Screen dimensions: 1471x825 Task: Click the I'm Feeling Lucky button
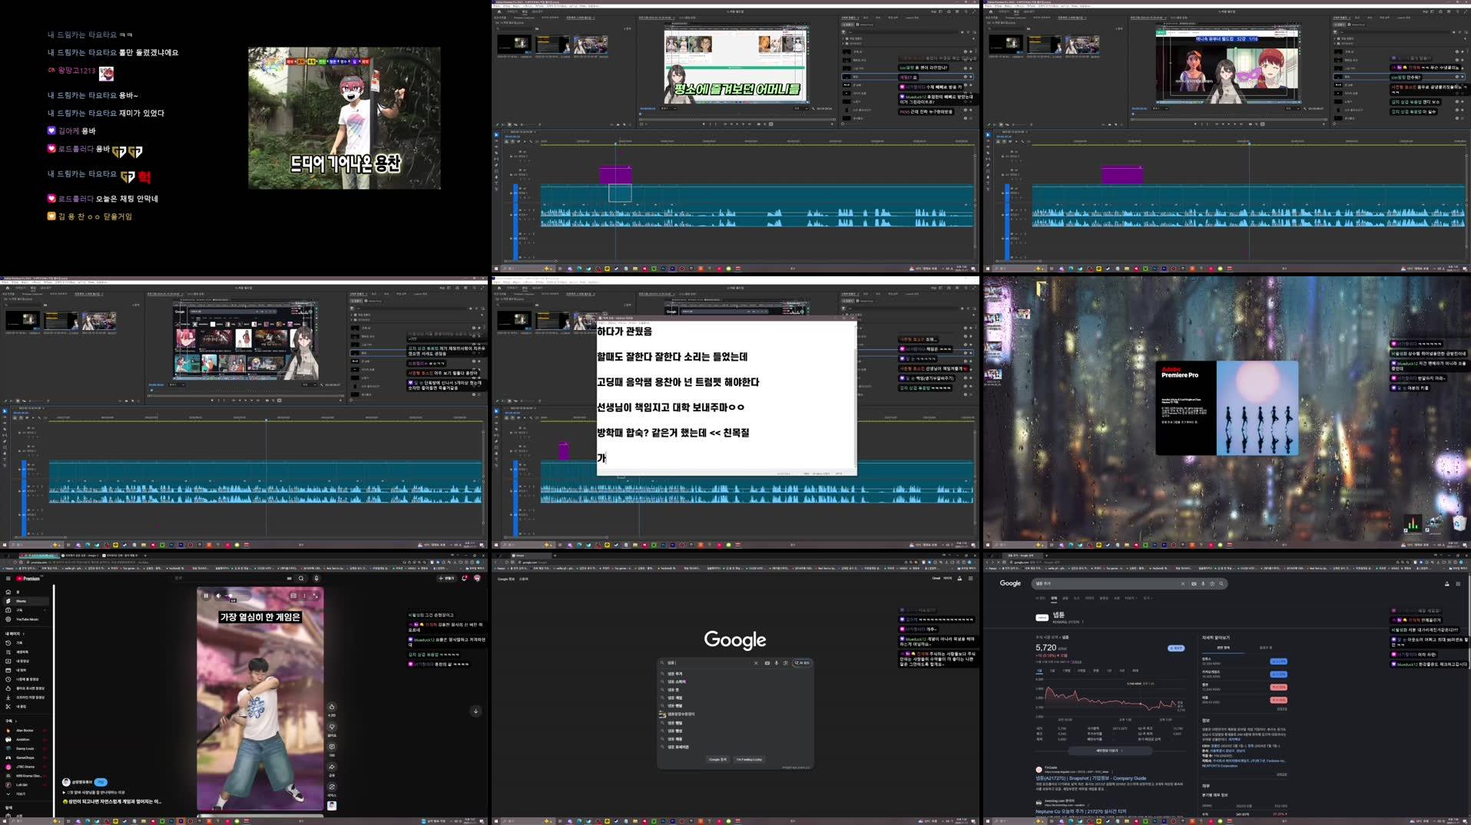750,760
